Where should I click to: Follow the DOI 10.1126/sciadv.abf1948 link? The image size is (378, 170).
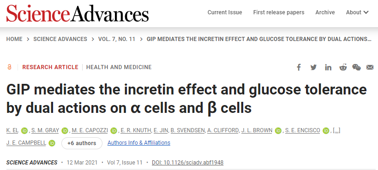(187, 163)
